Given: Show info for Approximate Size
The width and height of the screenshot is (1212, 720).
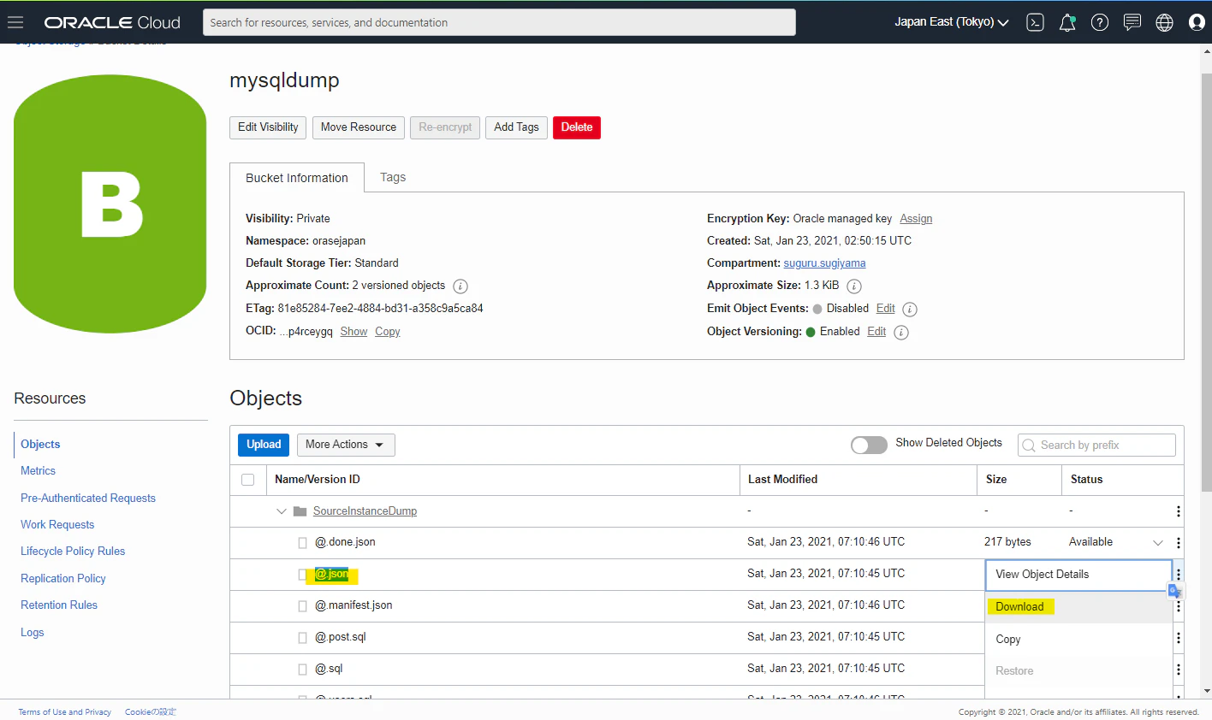Looking at the screenshot, I should [854, 286].
